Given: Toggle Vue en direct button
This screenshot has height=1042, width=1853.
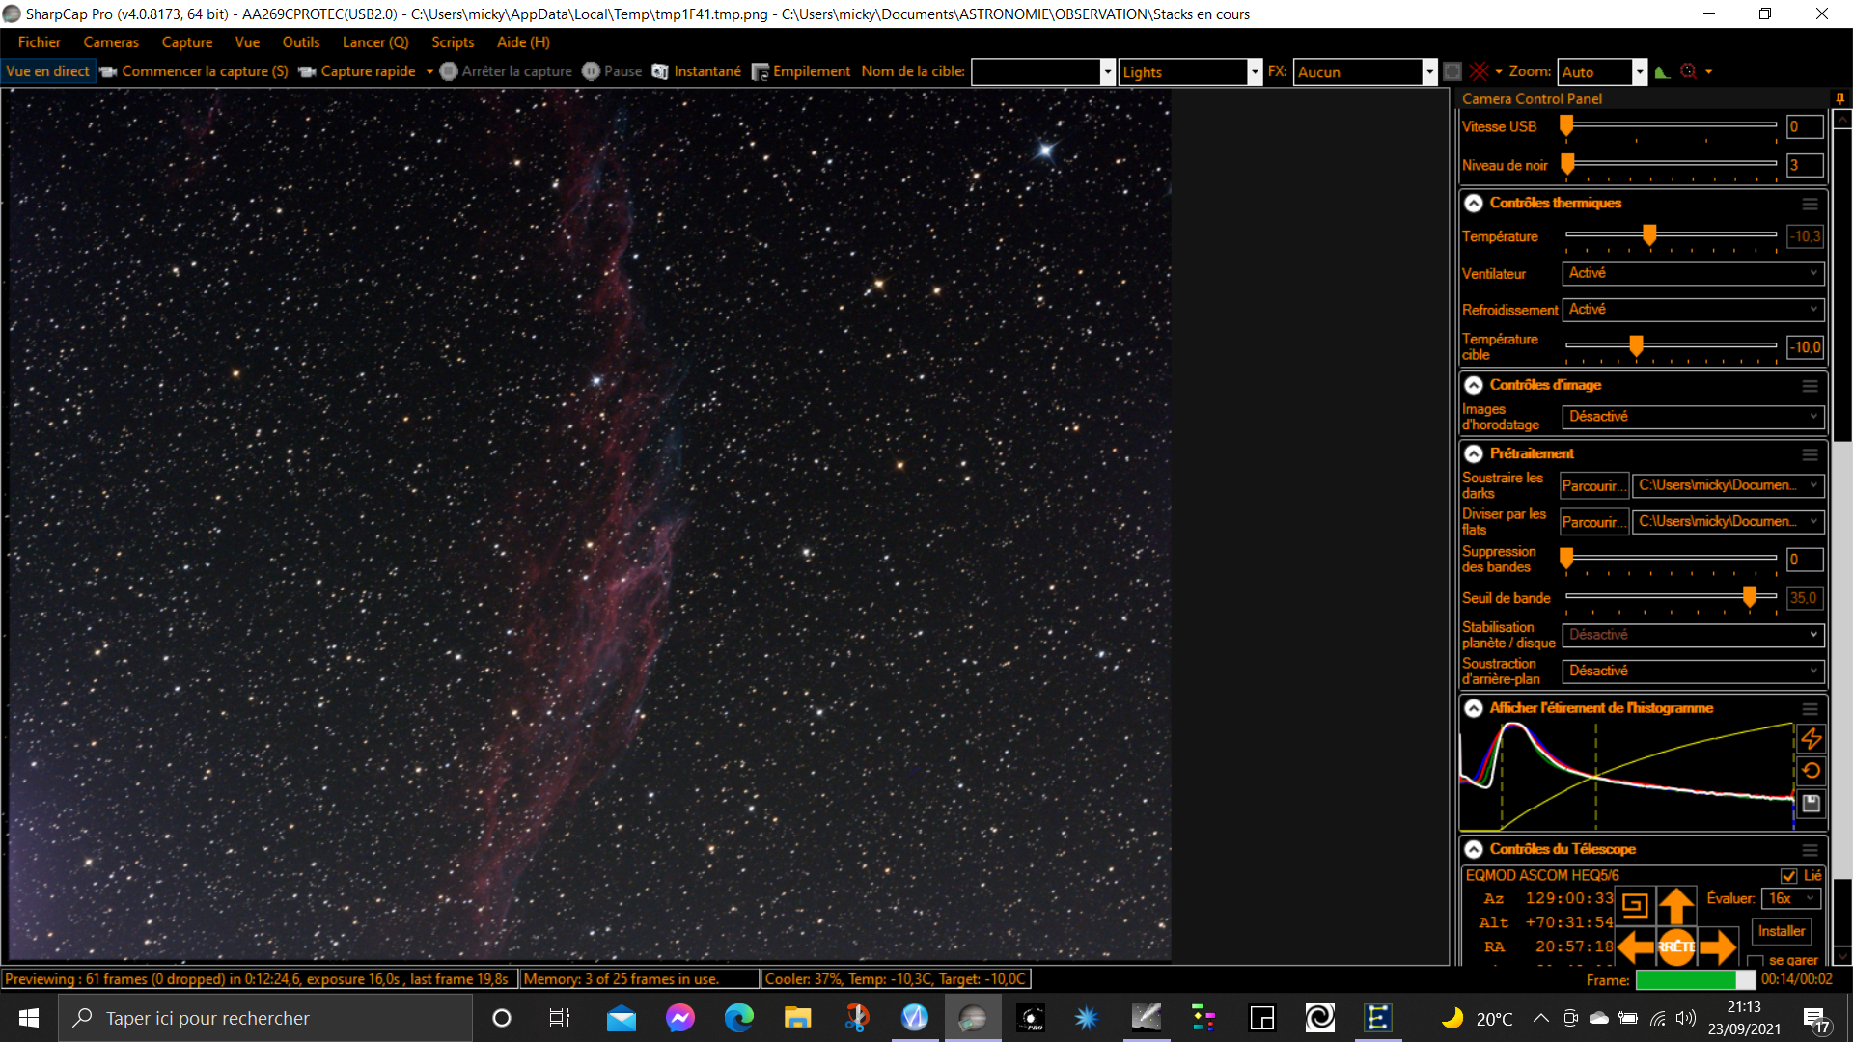Looking at the screenshot, I should (x=47, y=71).
